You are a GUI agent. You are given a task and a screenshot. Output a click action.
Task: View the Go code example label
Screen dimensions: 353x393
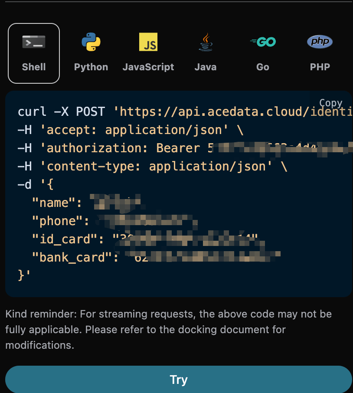point(263,67)
